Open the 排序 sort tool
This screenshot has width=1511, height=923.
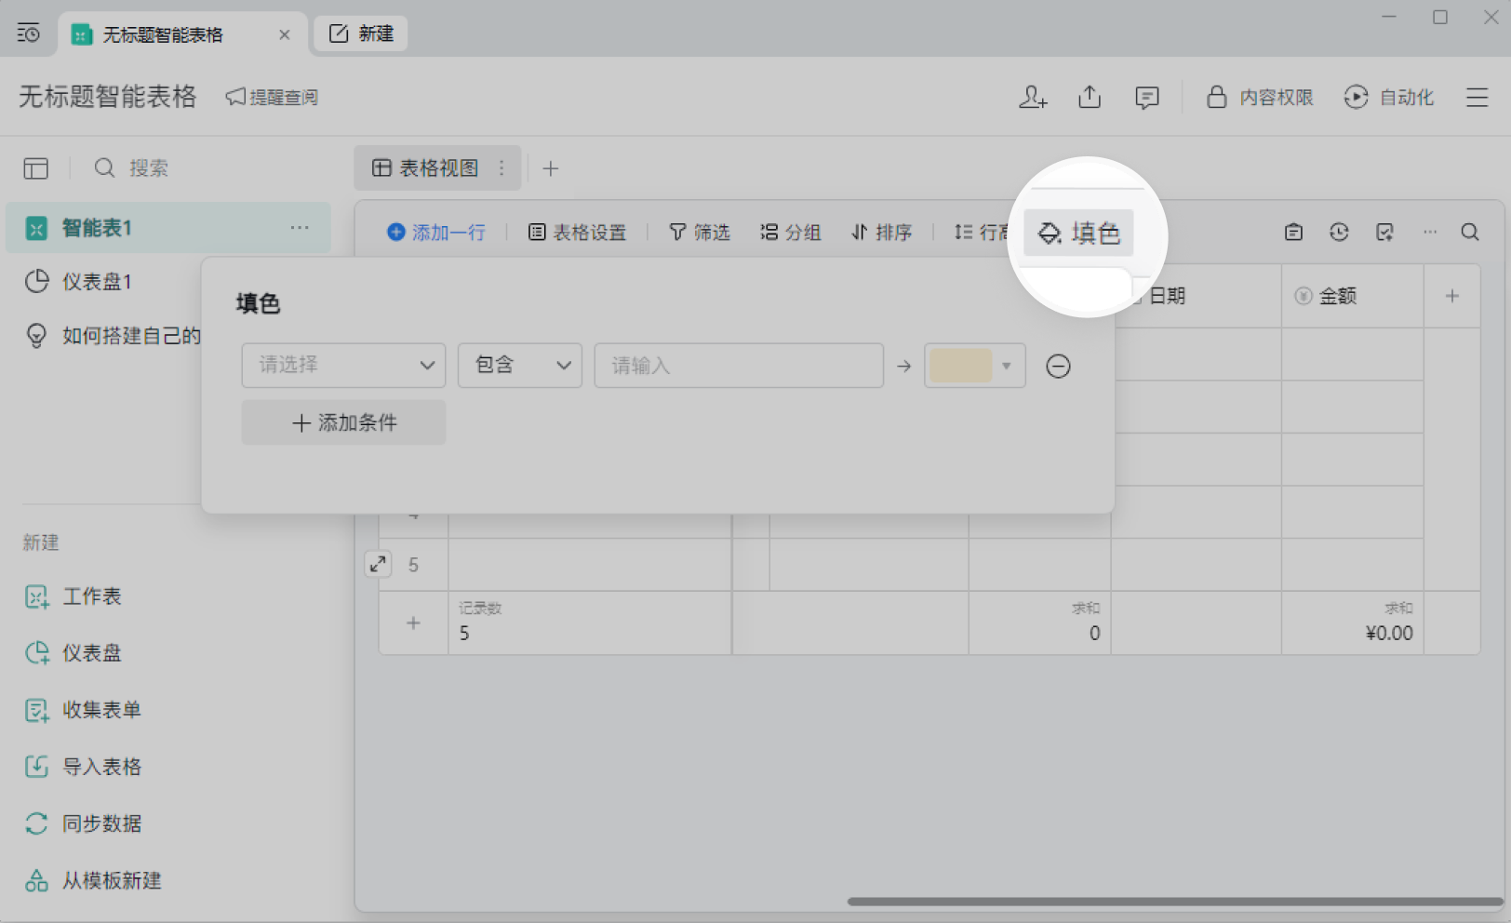tap(881, 233)
